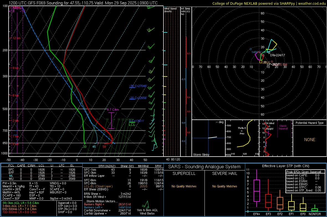Click the 6 km height marker

tap(16, 95)
